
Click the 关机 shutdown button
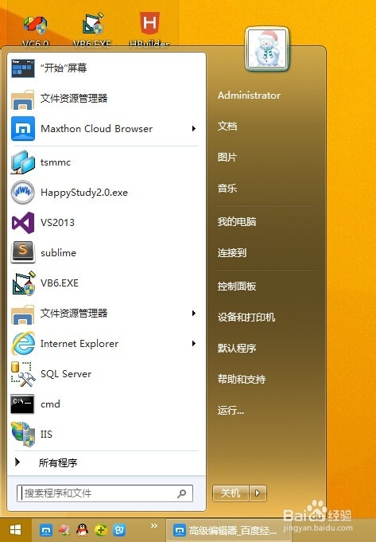pos(231,493)
